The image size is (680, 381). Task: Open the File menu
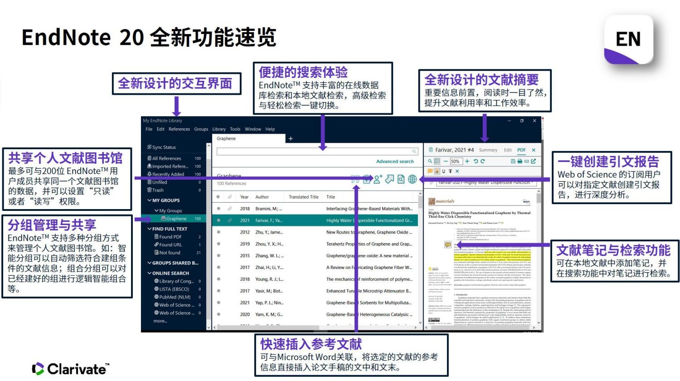tap(149, 129)
